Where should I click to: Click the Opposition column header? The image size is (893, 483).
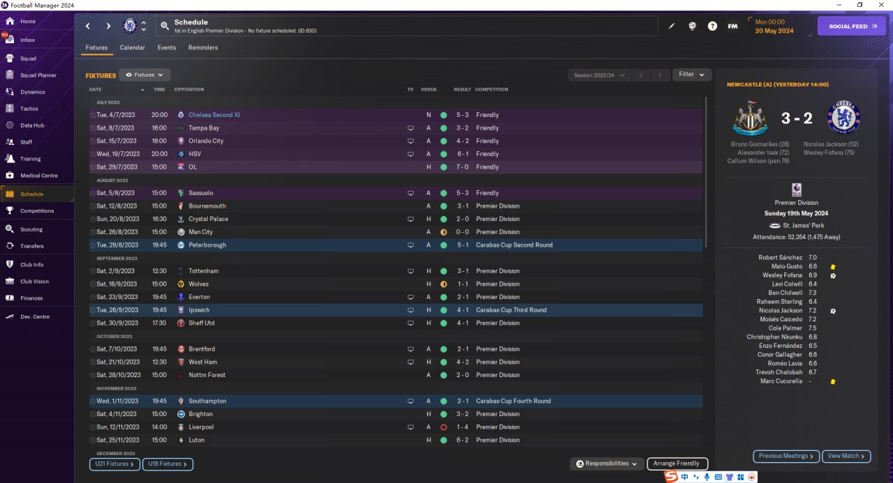coord(189,90)
